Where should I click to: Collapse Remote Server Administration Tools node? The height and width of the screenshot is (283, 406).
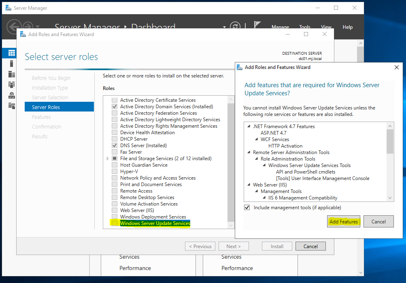[x=249, y=152]
